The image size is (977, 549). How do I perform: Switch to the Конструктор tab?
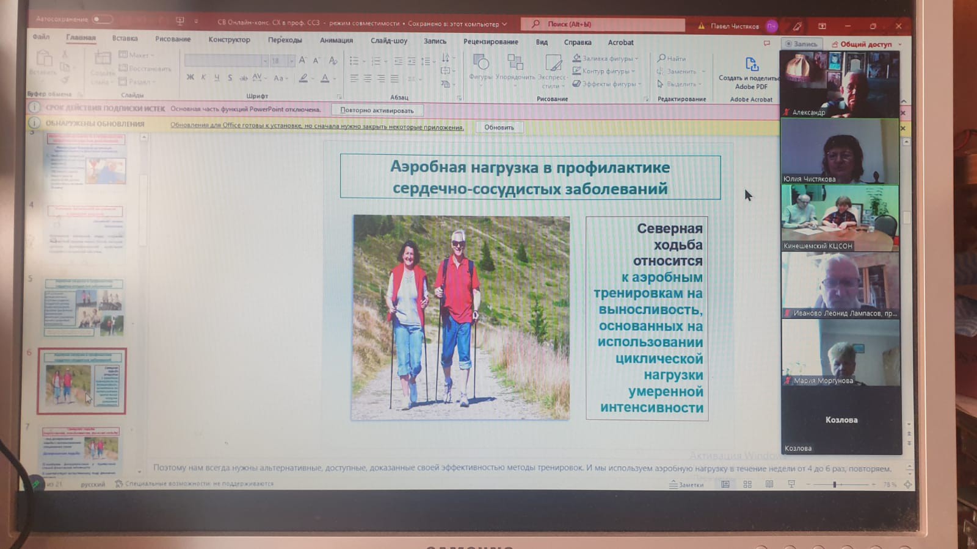(229, 40)
